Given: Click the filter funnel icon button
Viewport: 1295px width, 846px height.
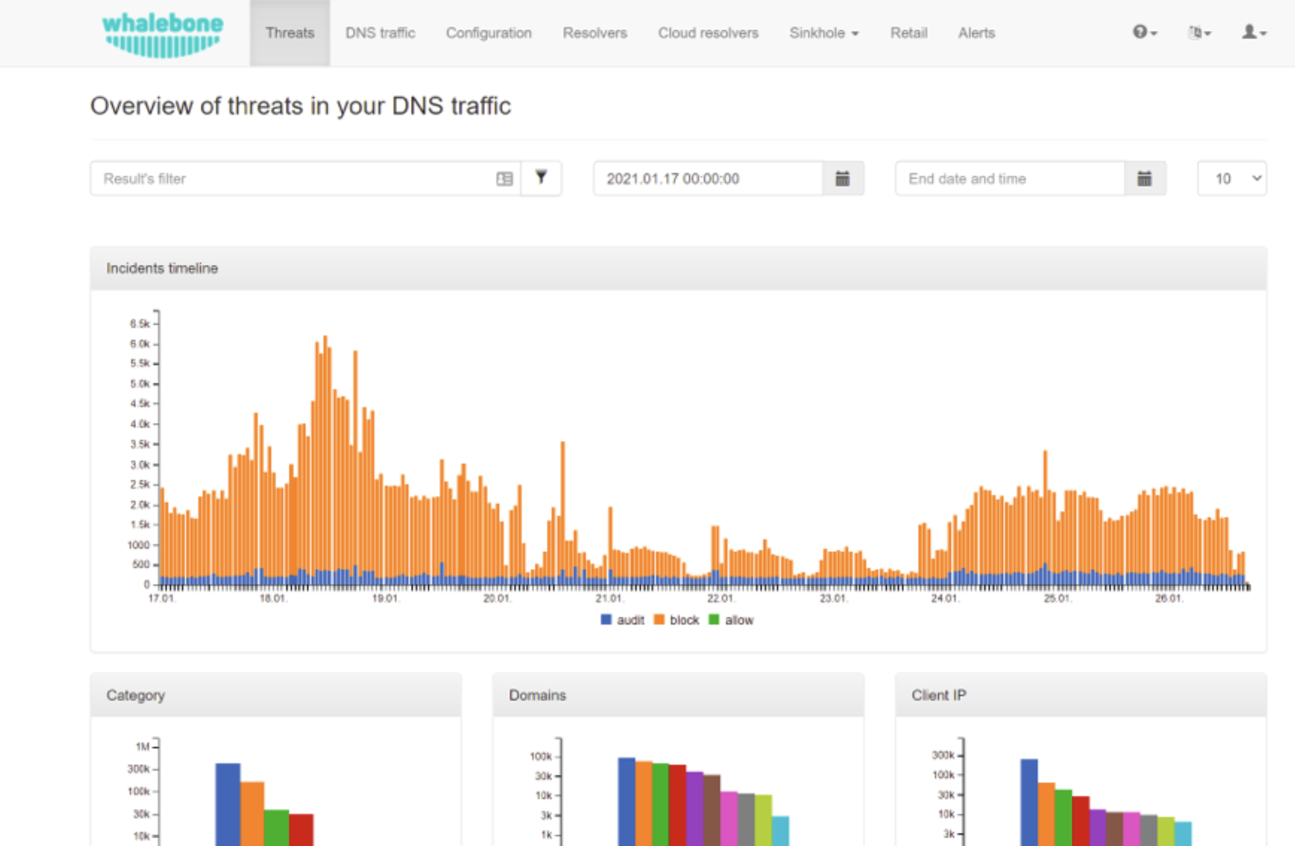Looking at the screenshot, I should click(541, 178).
